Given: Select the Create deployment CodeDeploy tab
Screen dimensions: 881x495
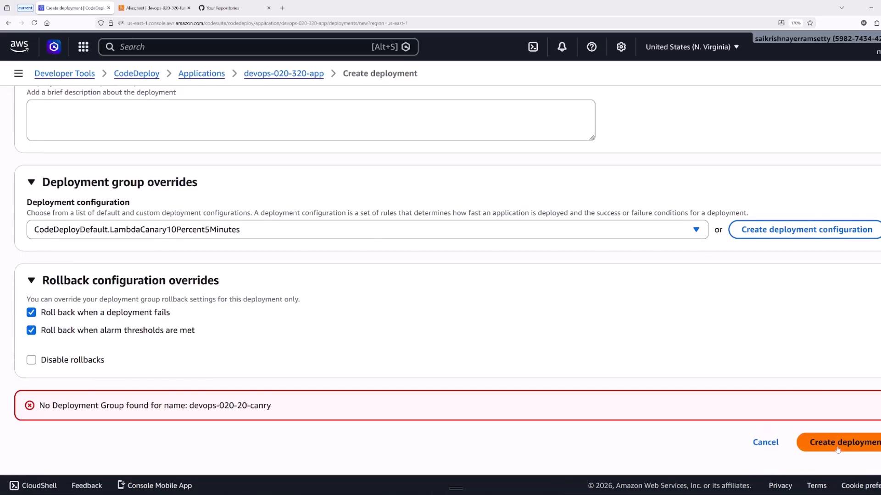Looking at the screenshot, I should [74, 8].
